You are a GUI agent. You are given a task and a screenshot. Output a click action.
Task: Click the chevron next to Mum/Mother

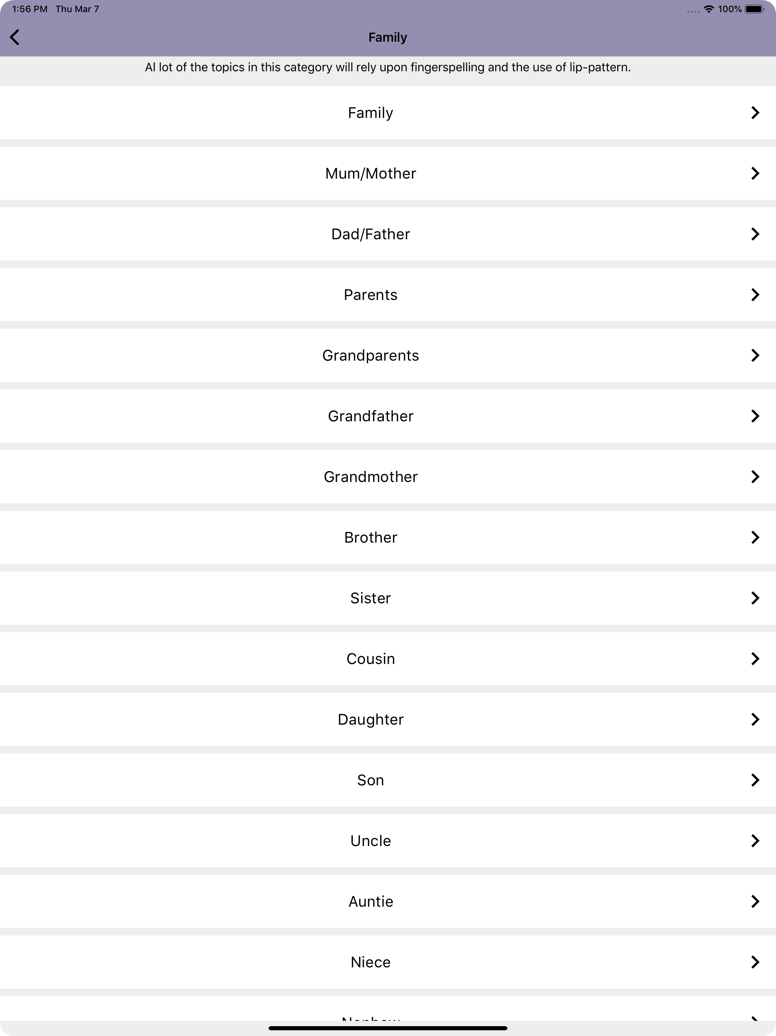coord(755,173)
